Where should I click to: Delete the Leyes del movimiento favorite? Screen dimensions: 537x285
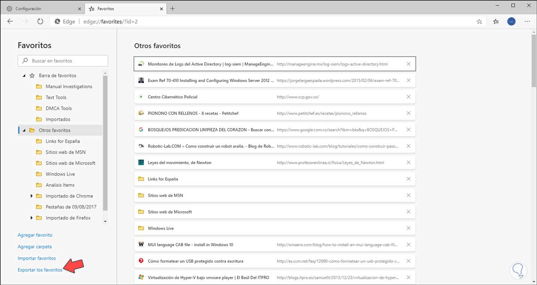(408, 163)
